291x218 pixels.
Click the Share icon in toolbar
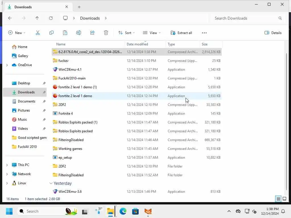point(92,33)
